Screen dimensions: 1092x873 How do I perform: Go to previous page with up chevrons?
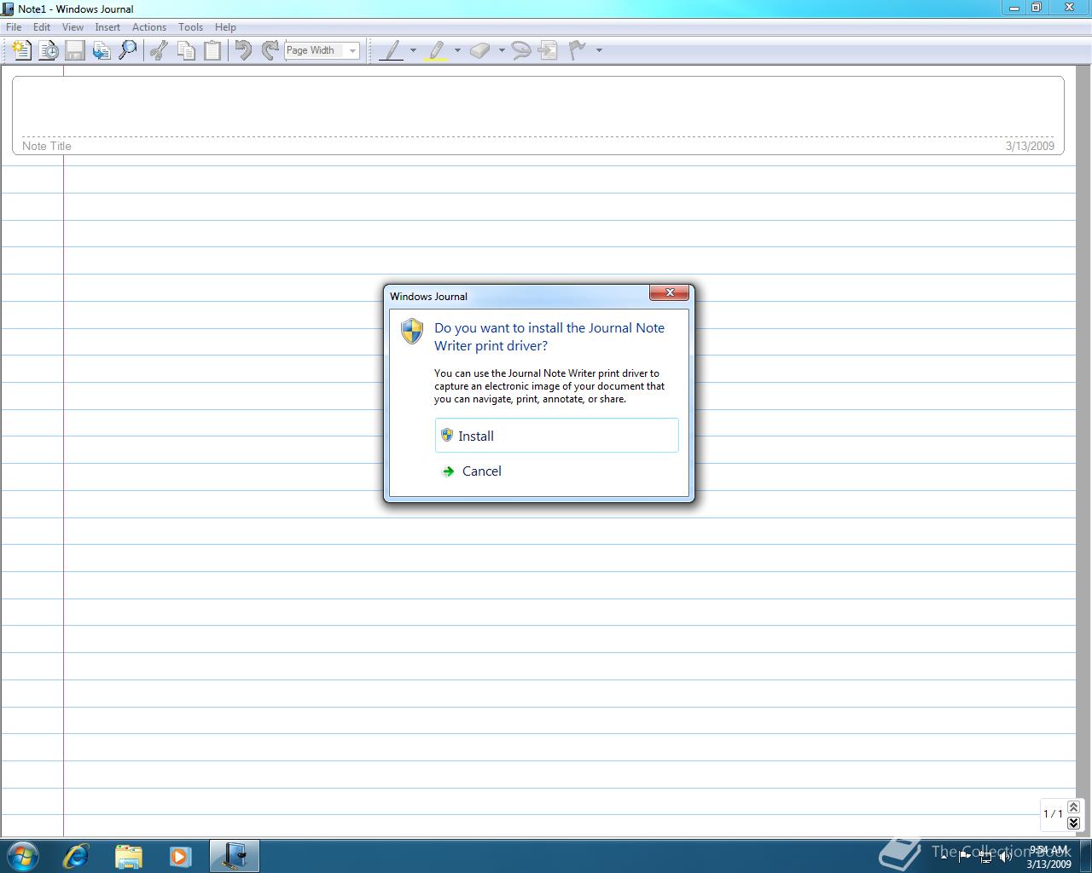[1073, 807]
